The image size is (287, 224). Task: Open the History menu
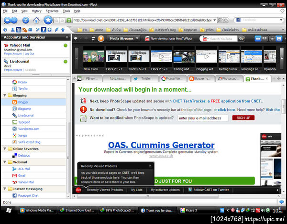point(37,11)
